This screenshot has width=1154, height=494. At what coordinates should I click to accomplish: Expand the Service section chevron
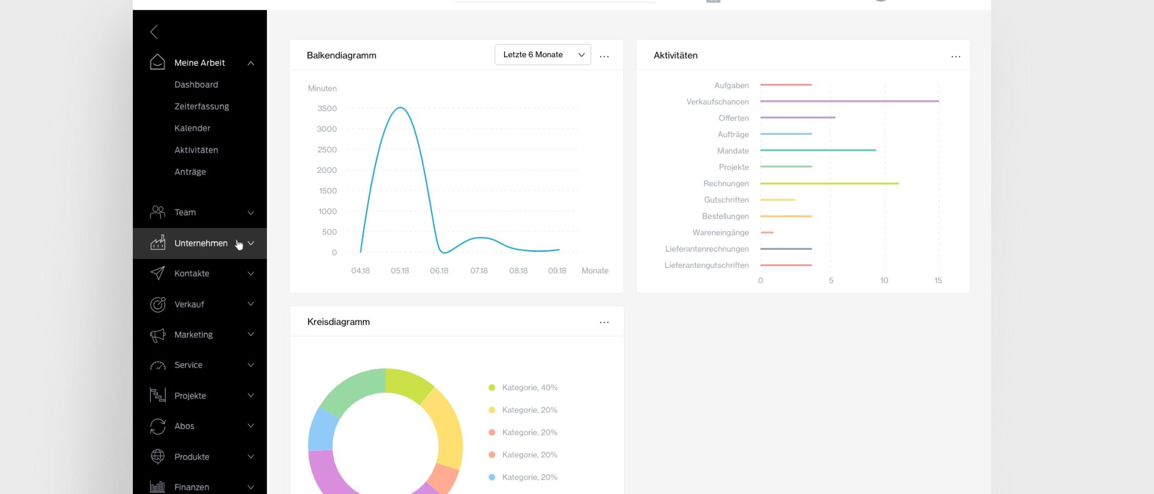click(251, 365)
